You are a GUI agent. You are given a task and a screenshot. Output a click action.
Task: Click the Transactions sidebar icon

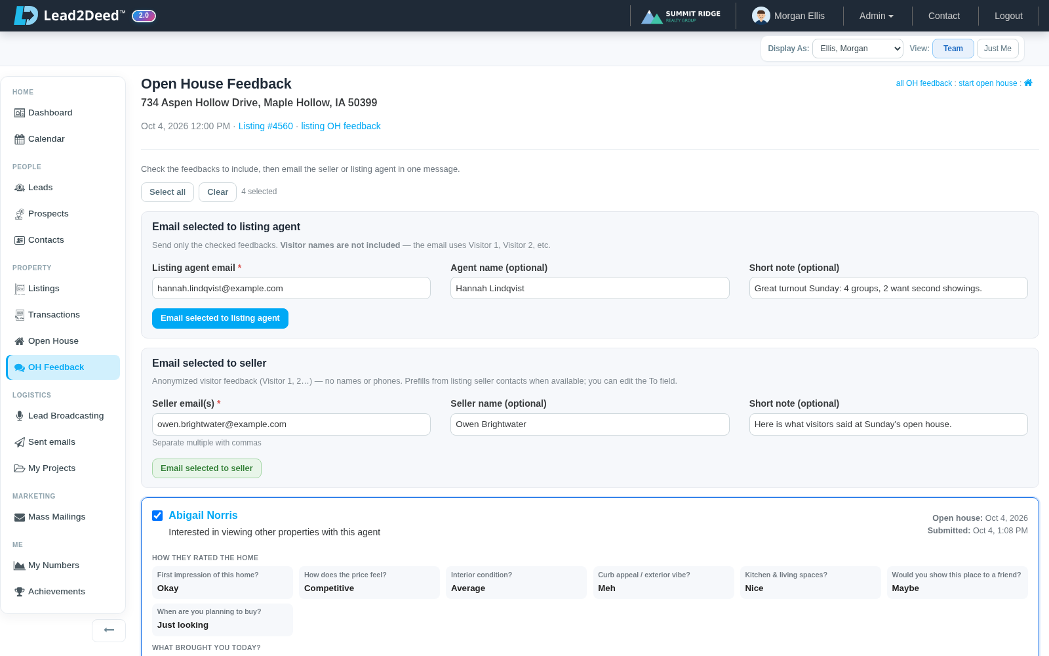pos(20,315)
